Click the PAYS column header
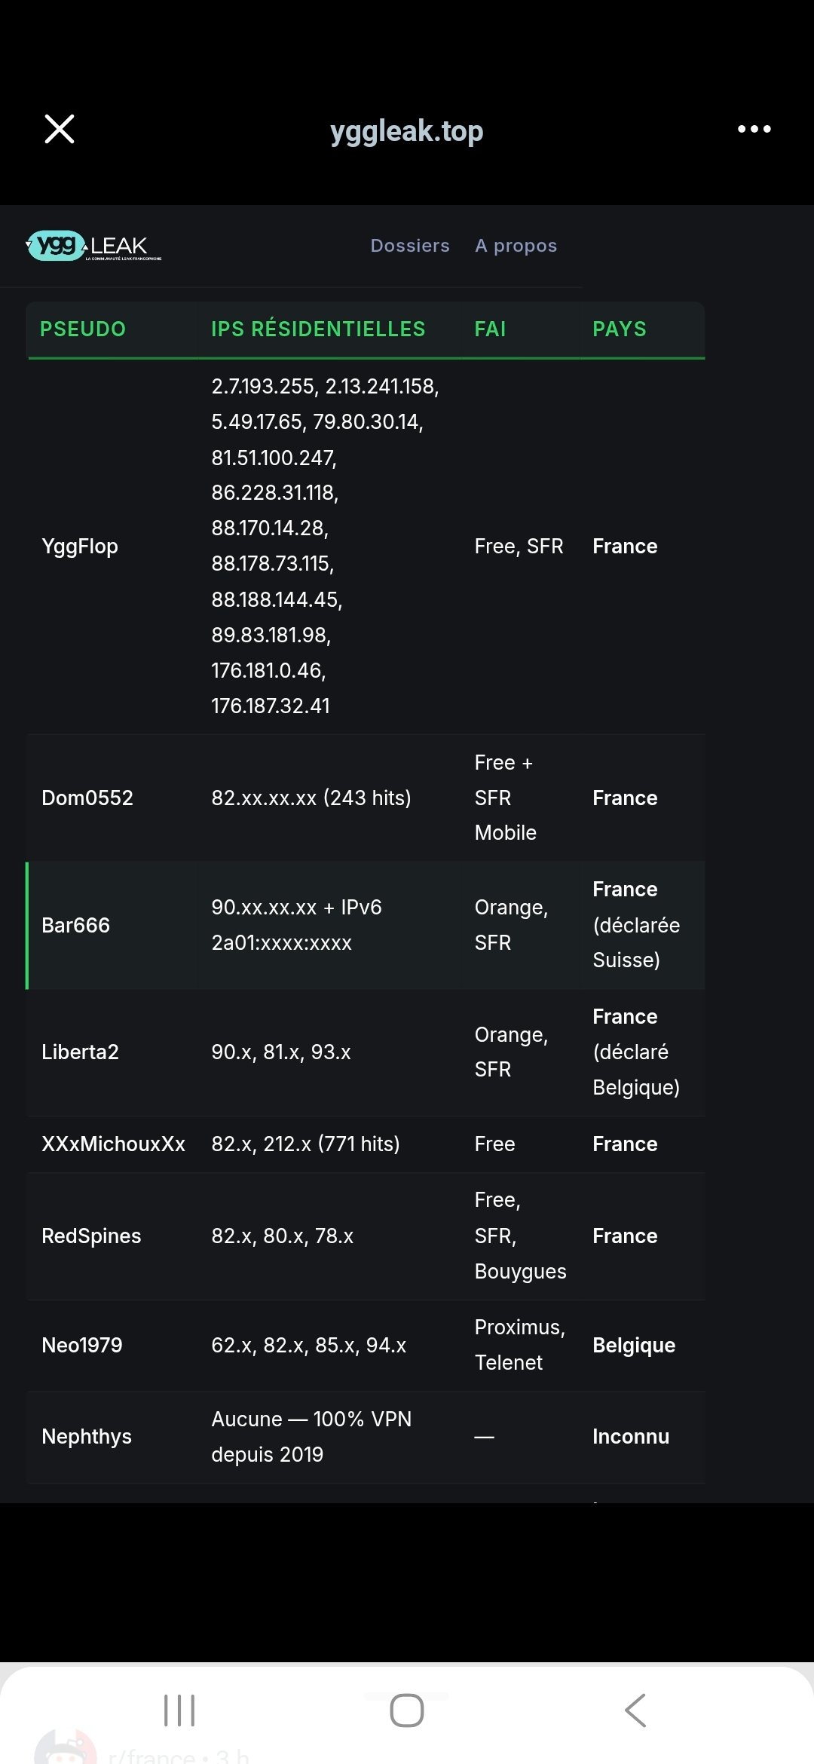This screenshot has width=814, height=1764. point(620,329)
